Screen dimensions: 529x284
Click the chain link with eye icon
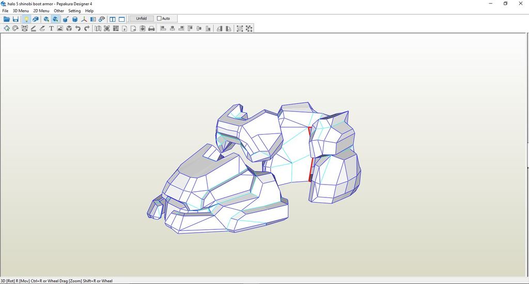(x=102, y=19)
